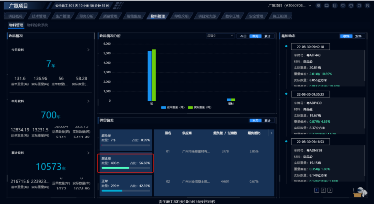This screenshot has height=204, width=374.
Task: Switch 收料情况分析 chart to 今日
Action: coord(243,36)
